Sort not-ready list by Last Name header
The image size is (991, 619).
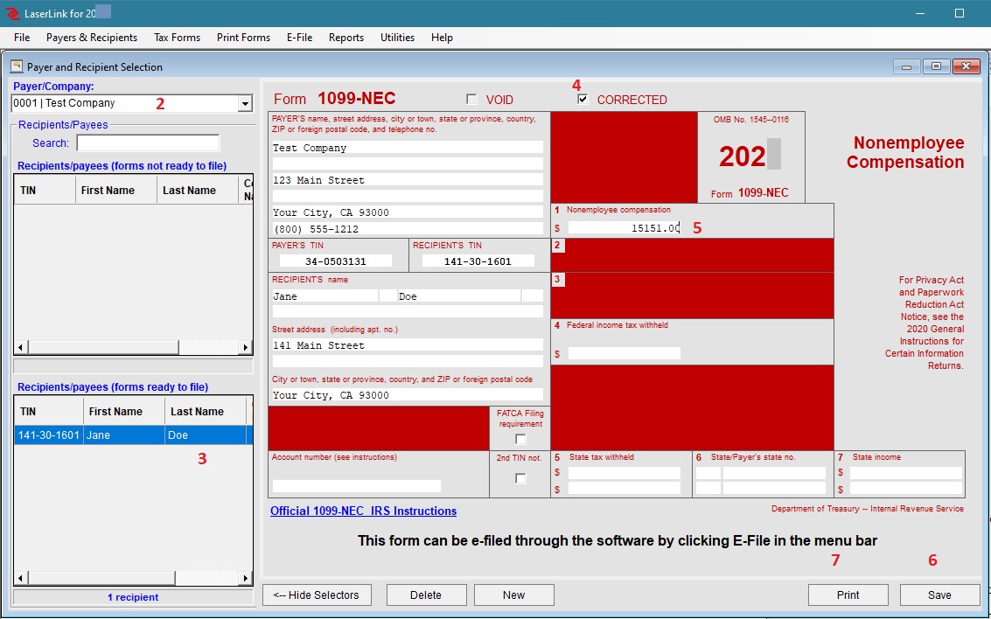[x=197, y=190]
